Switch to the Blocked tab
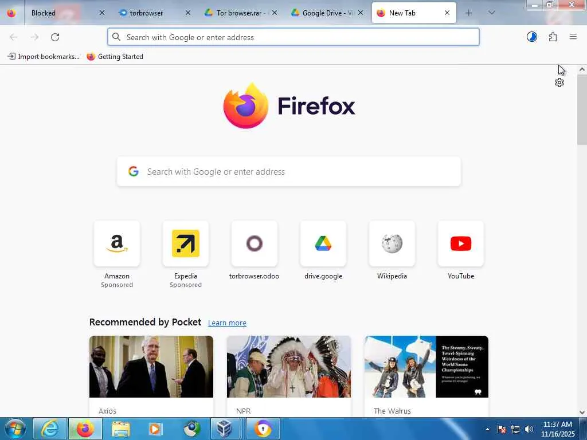Image resolution: width=587 pixels, height=440 pixels. tap(43, 13)
